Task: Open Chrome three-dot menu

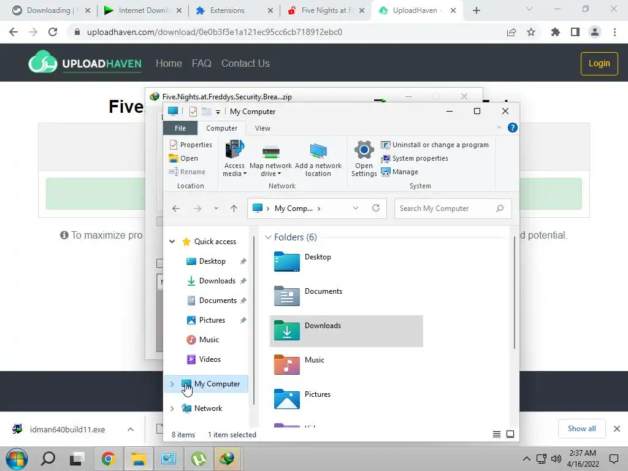Action: [615, 32]
